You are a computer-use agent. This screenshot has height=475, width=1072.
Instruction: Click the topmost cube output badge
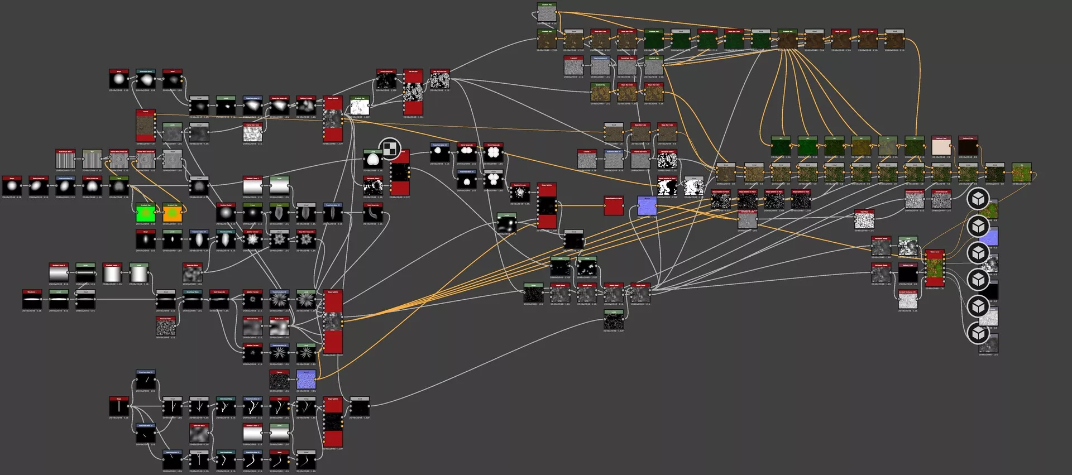(x=978, y=199)
